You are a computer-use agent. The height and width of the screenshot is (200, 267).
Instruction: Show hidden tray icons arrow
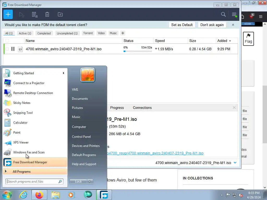[222, 195]
